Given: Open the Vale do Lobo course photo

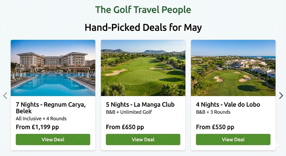Looking at the screenshot, I should [233, 68].
